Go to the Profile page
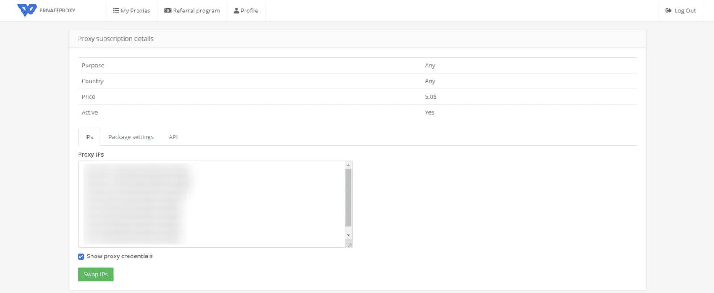The width and height of the screenshot is (714, 293). (x=246, y=11)
